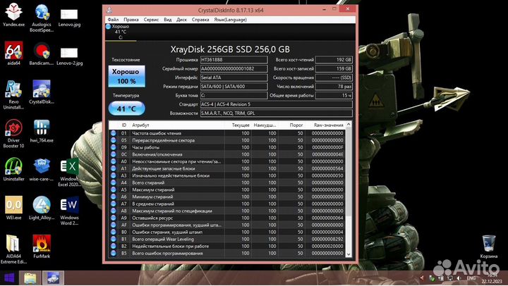Open Yandex.exe desktop icon

point(13,15)
